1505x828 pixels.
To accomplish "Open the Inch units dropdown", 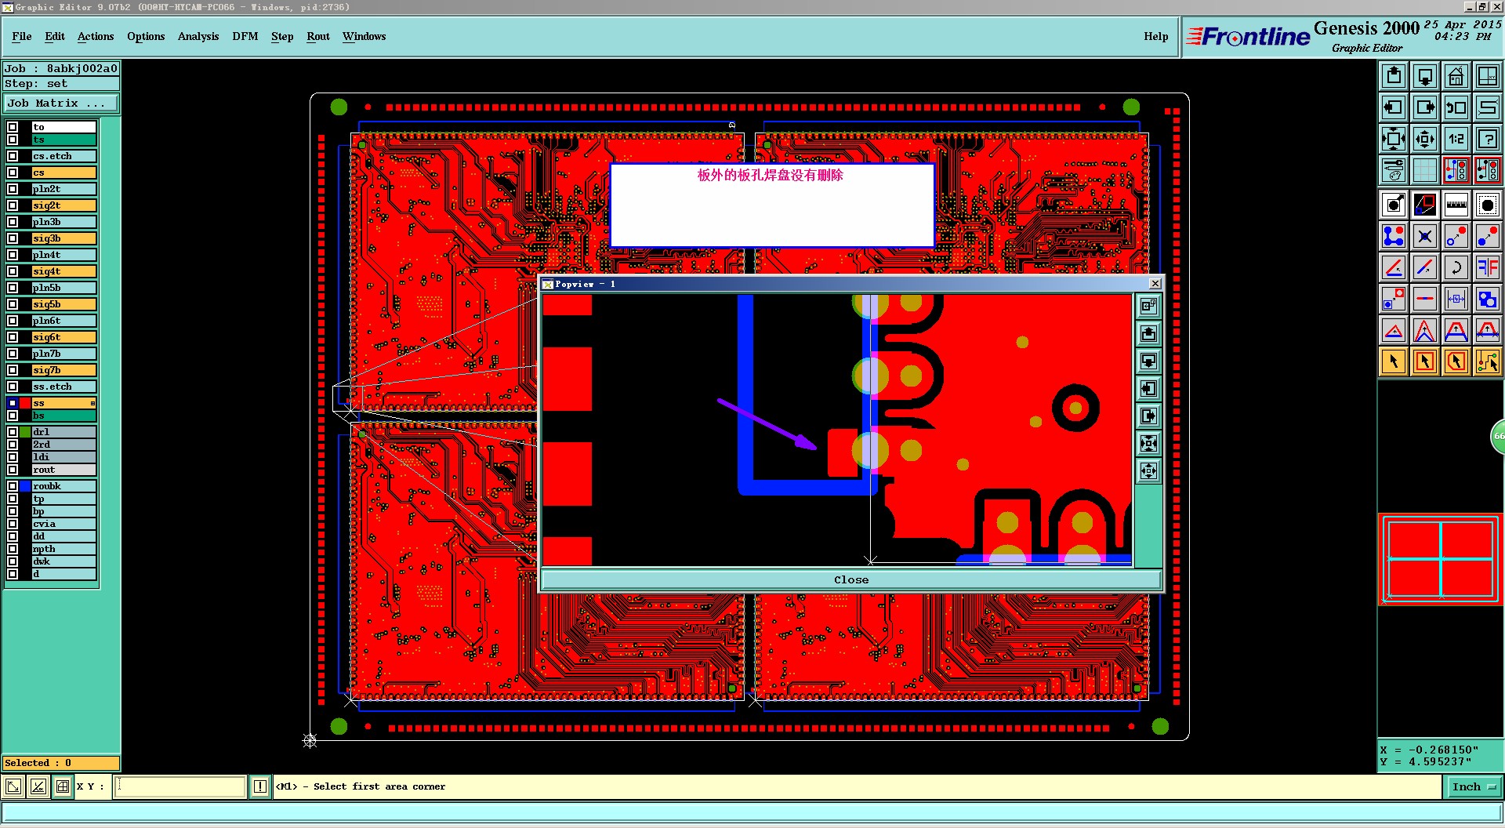I will [1474, 786].
